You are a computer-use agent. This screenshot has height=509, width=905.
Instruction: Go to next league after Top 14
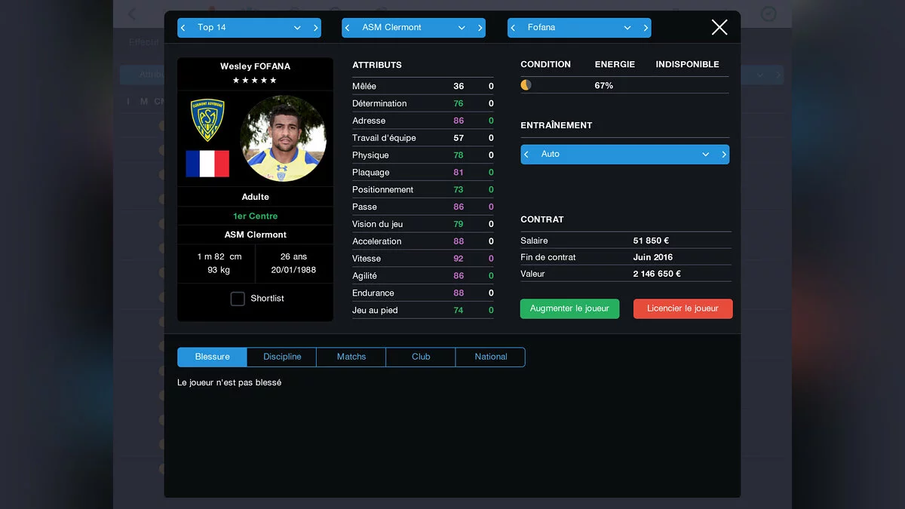pos(315,28)
